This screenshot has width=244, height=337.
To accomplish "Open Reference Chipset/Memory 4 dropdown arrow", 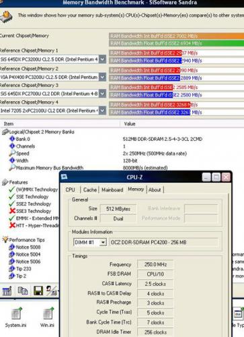I will (x=102, y=111).
